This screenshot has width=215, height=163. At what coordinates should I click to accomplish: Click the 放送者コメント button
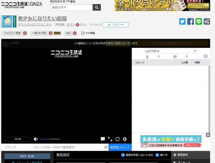(120, 147)
